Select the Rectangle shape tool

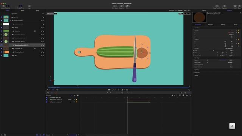[x=109, y=90]
